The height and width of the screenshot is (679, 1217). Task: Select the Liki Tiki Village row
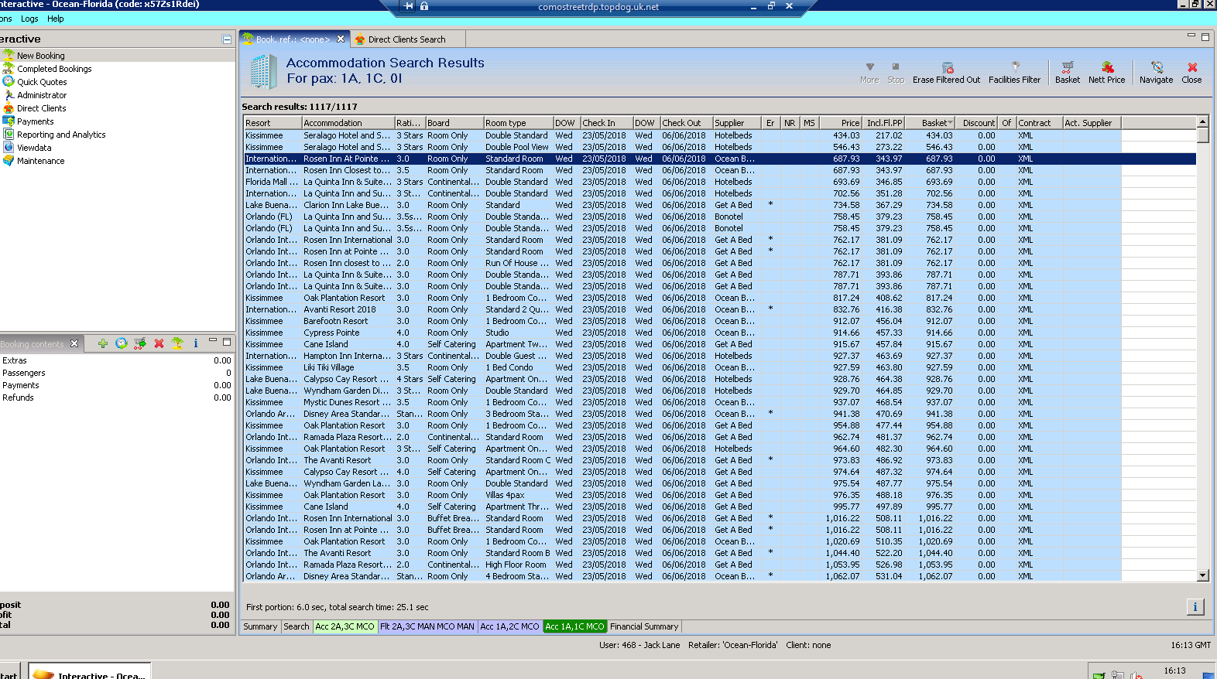(x=720, y=367)
